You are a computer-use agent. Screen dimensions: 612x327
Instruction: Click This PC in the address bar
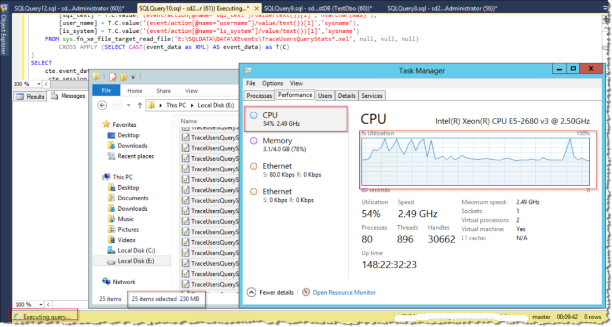176,105
